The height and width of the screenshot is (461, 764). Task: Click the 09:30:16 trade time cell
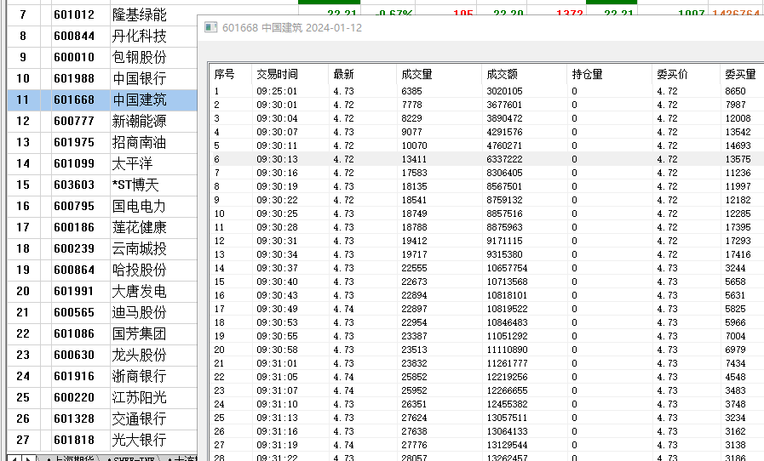(x=277, y=173)
